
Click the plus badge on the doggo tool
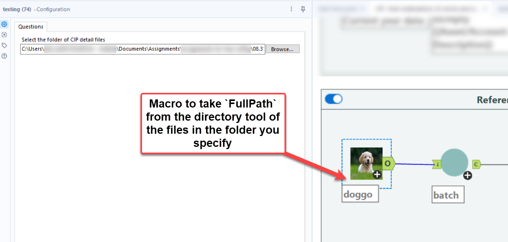click(x=377, y=174)
